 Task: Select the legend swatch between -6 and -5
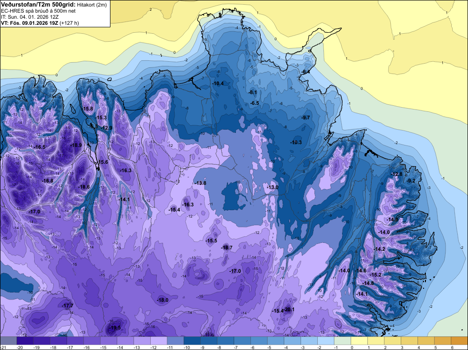(259, 341)
